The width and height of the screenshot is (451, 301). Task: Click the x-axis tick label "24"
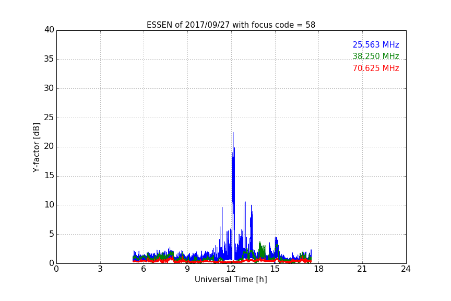pos(406,269)
